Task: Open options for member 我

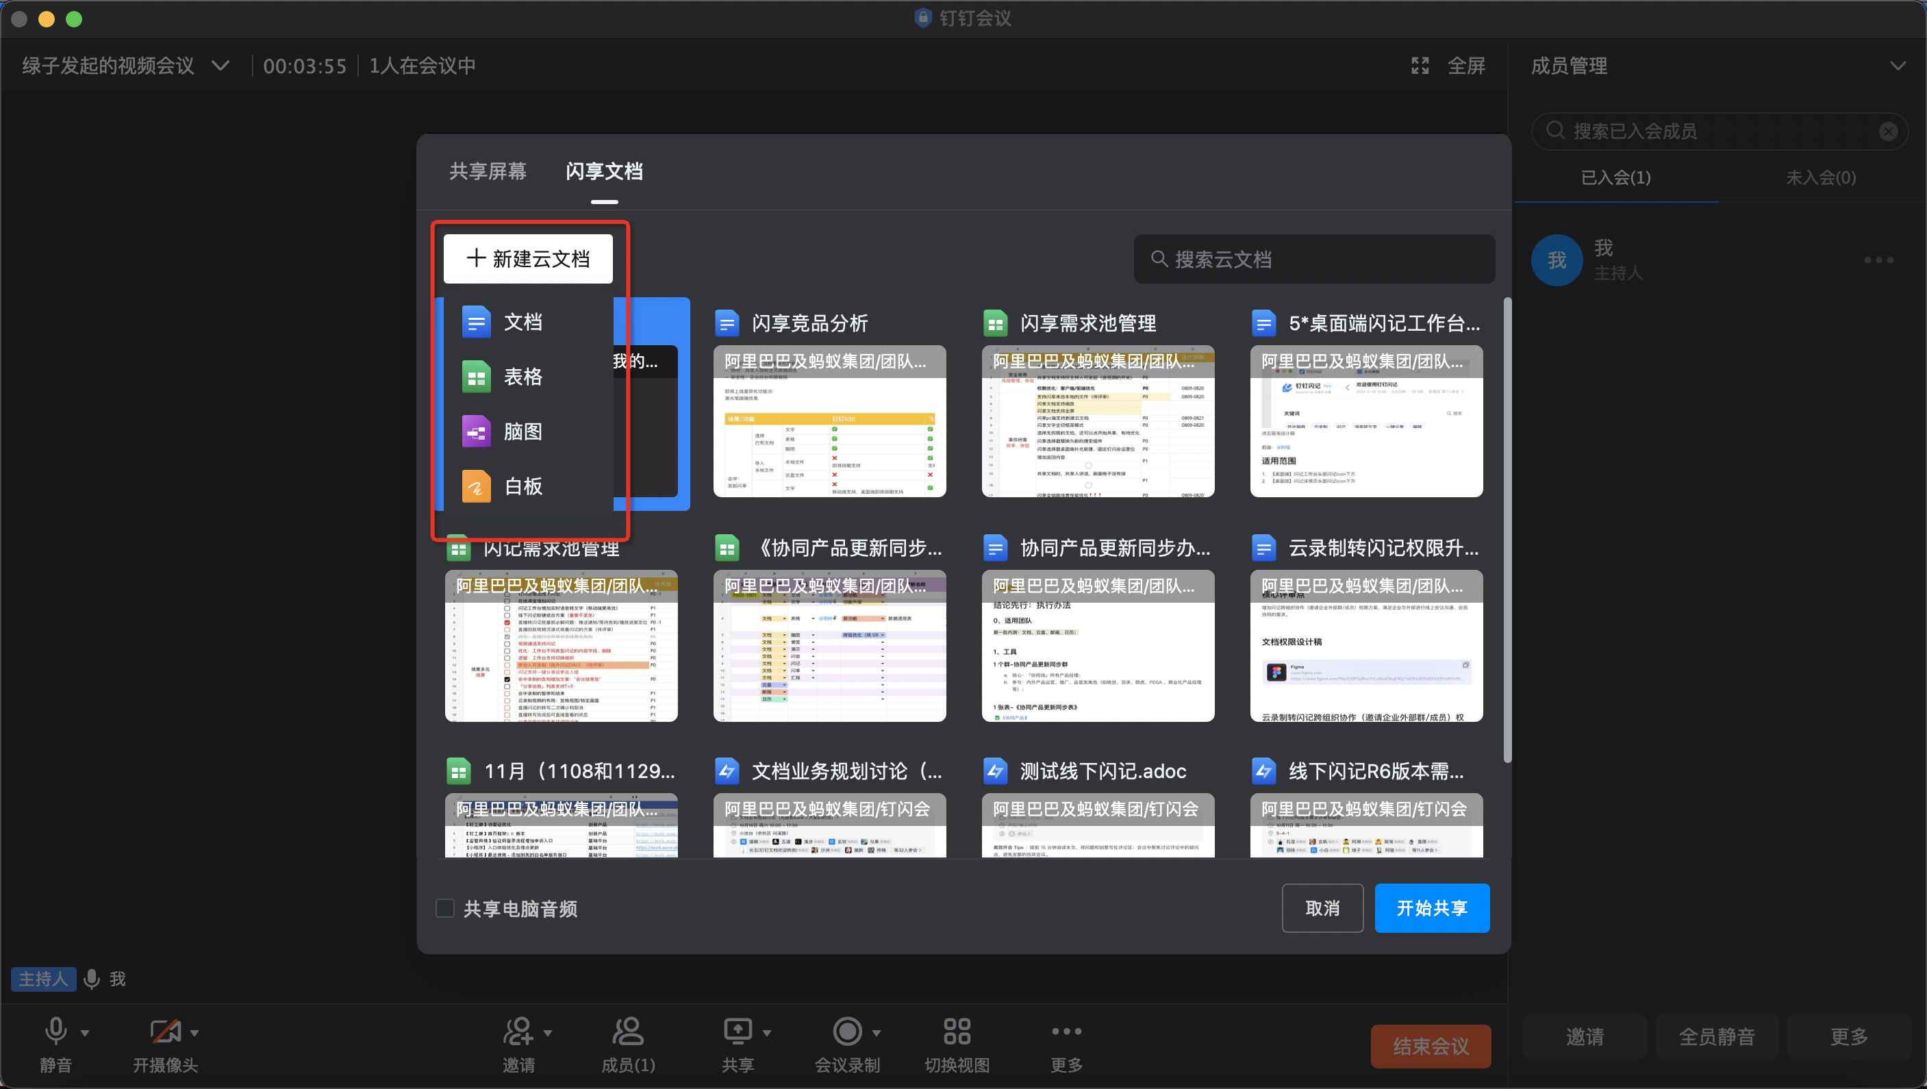Action: pyautogui.click(x=1878, y=260)
